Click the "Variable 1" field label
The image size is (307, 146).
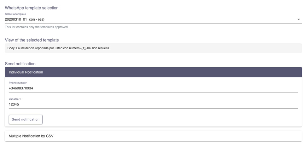pos(15,99)
